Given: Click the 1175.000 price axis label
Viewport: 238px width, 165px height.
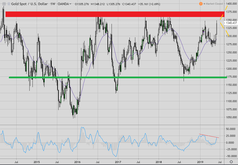Looking at the screenshot, I should coord(231,77).
